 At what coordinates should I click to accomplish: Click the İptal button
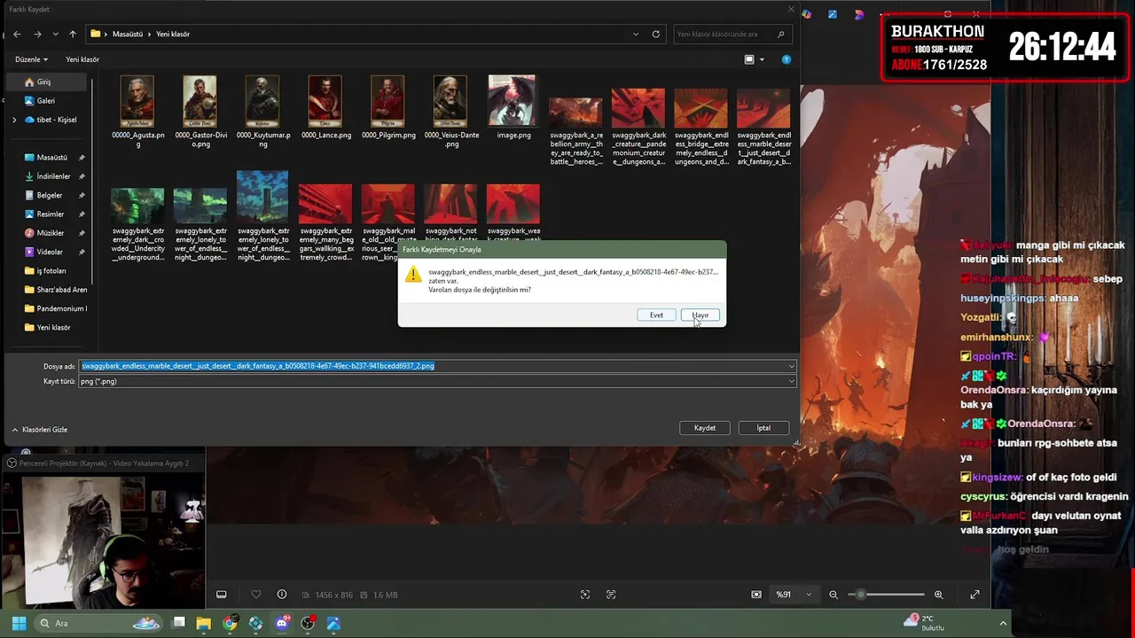coord(763,428)
